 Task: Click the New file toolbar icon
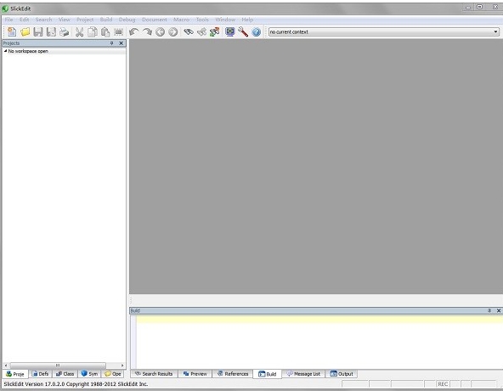pos(12,31)
